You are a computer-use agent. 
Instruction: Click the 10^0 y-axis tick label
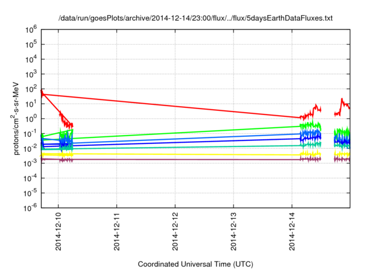pyautogui.click(x=31, y=119)
